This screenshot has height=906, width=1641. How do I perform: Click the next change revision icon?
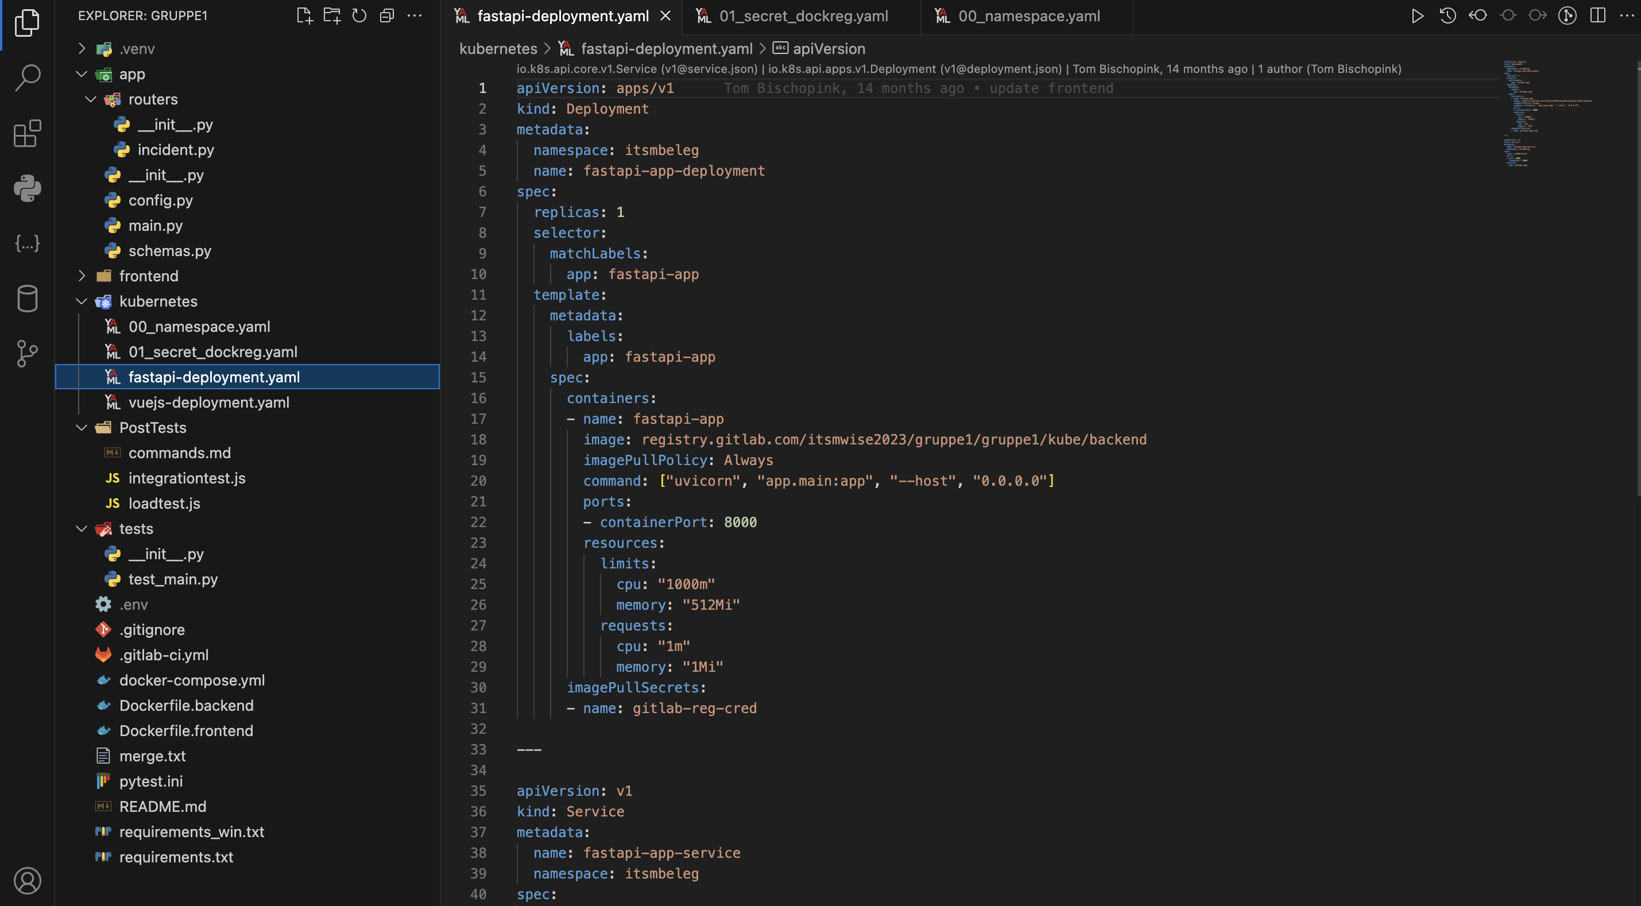pyautogui.click(x=1537, y=16)
